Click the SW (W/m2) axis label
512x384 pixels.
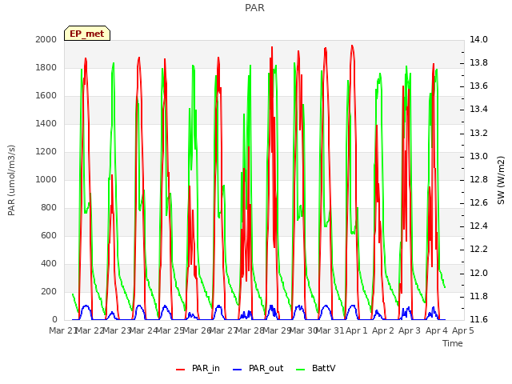pos(501,180)
